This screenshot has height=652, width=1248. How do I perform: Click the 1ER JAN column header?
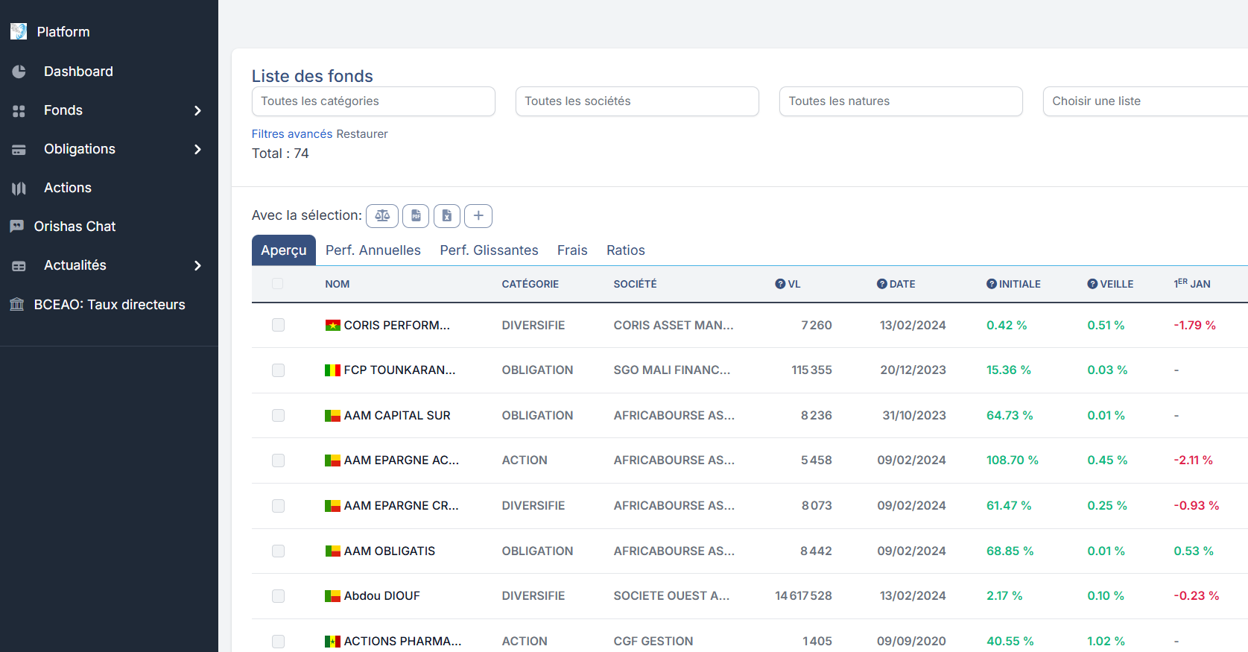tap(1192, 284)
